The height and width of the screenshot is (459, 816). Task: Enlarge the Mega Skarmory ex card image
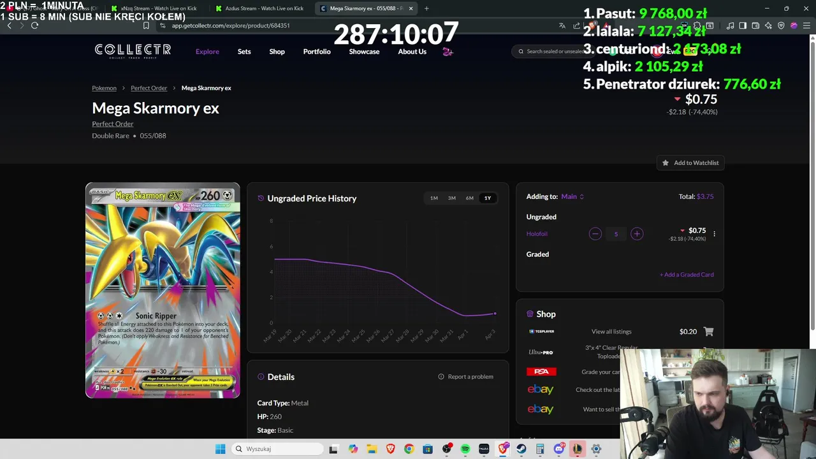coord(163,290)
